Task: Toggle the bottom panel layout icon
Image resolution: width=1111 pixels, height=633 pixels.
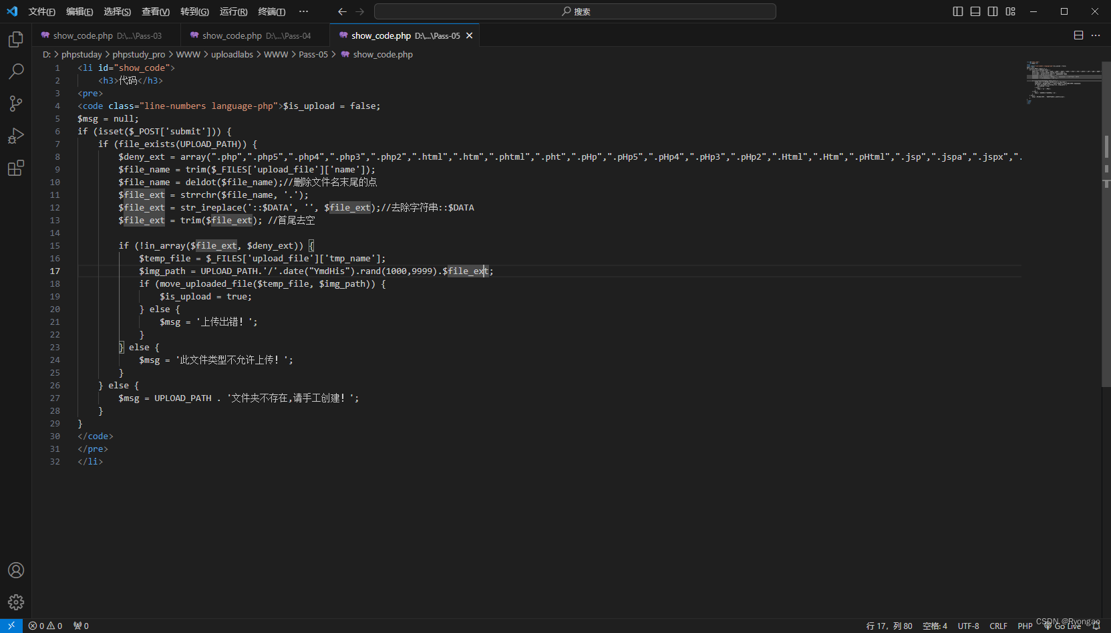Action: (x=975, y=11)
